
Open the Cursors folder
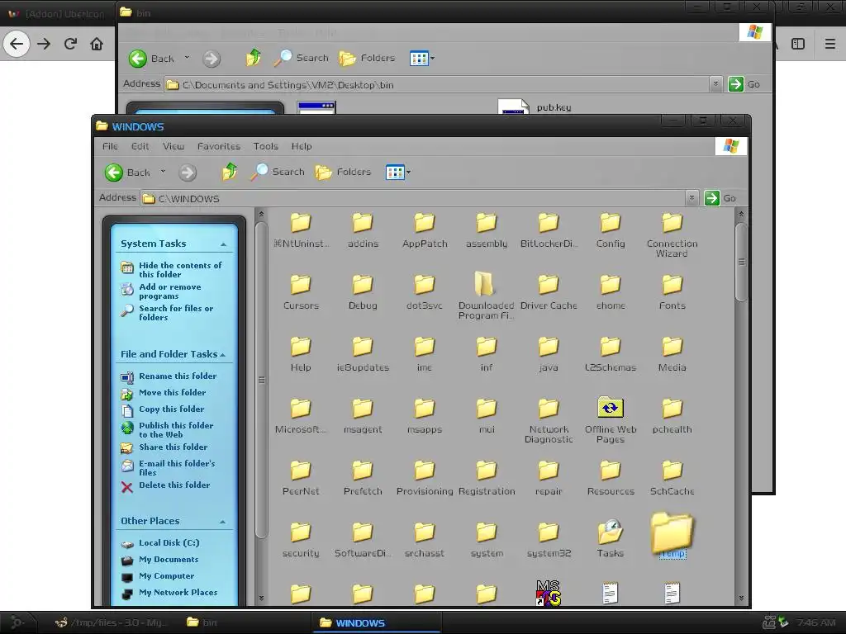(301, 292)
